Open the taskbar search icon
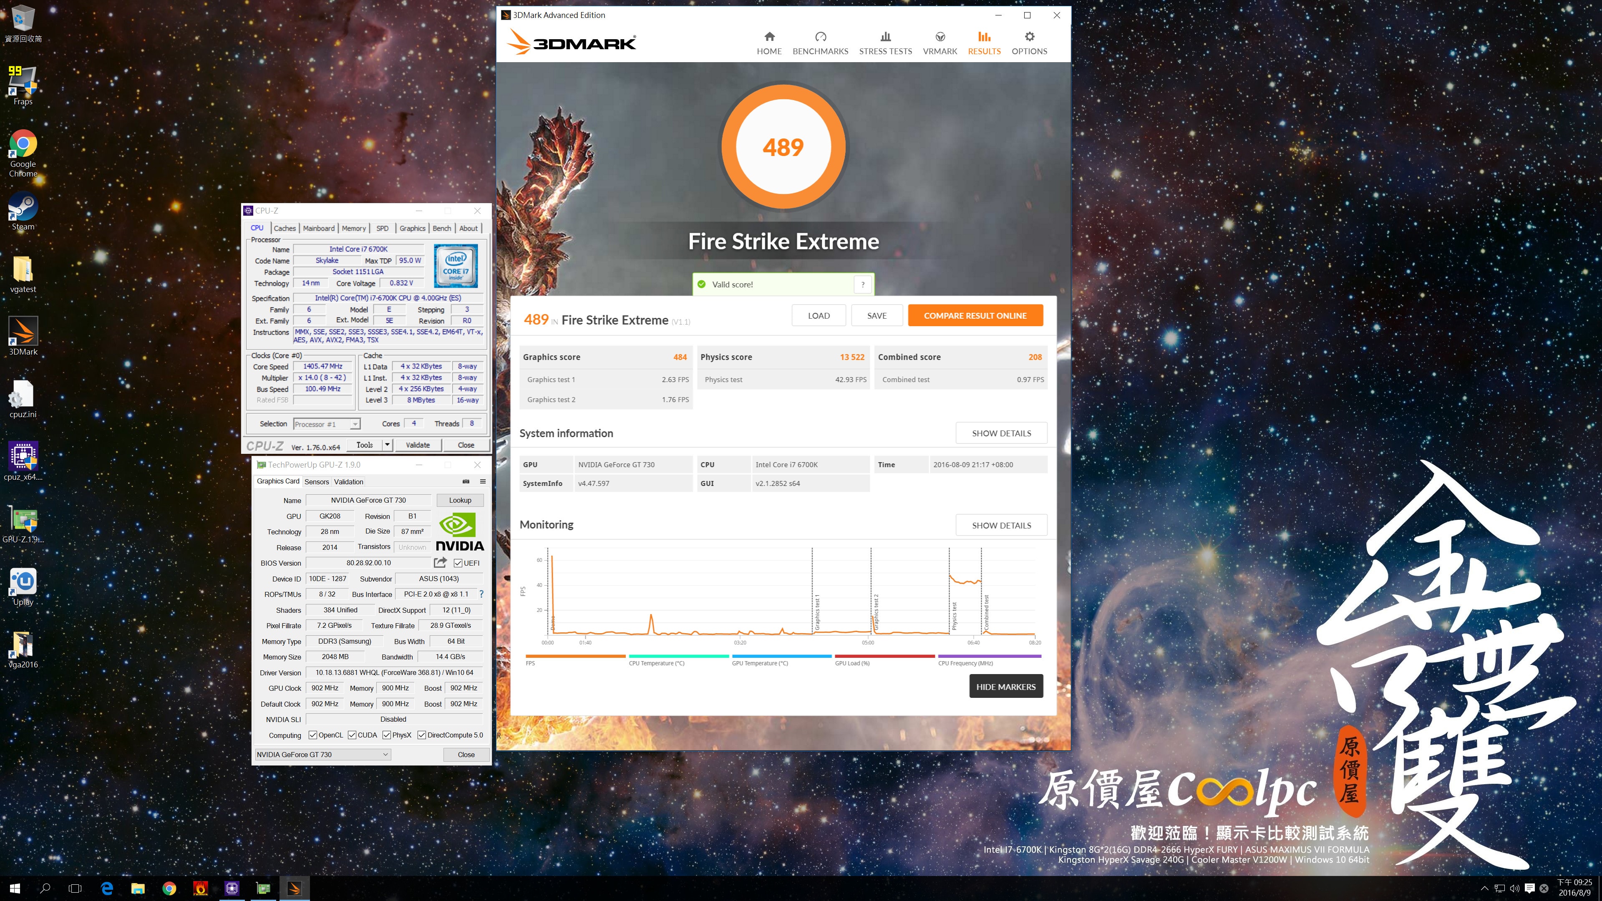 pyautogui.click(x=45, y=888)
